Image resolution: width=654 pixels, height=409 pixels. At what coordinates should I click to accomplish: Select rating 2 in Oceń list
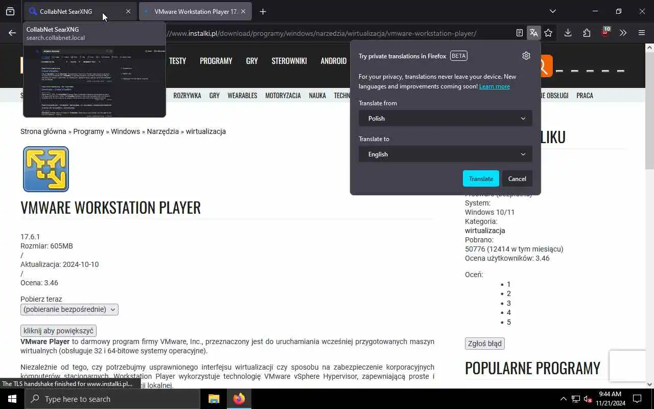[508, 293]
